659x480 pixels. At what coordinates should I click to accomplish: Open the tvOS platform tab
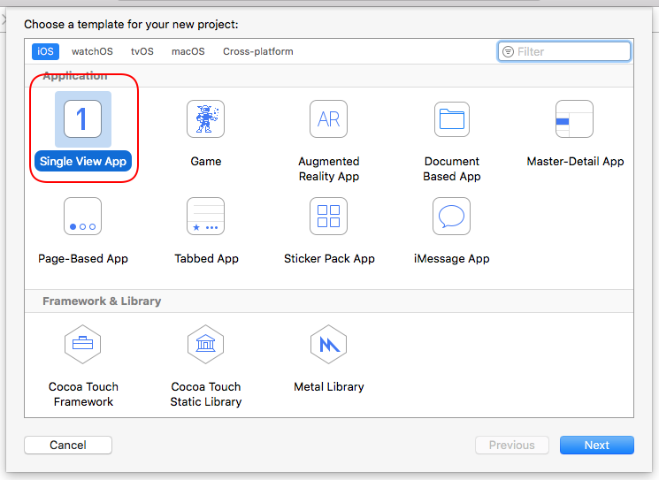pyautogui.click(x=142, y=51)
